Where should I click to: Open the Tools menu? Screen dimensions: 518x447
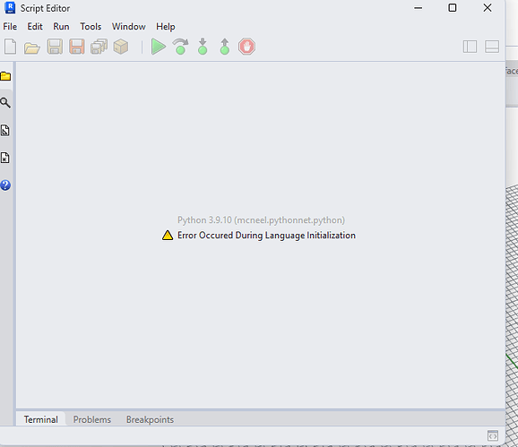click(91, 26)
